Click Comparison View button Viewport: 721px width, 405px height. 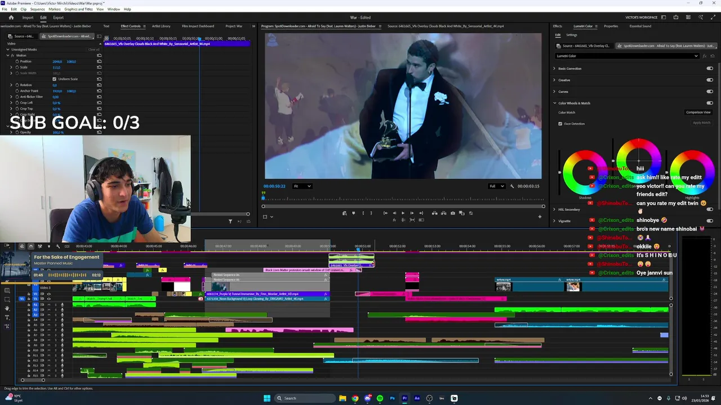(x=698, y=112)
